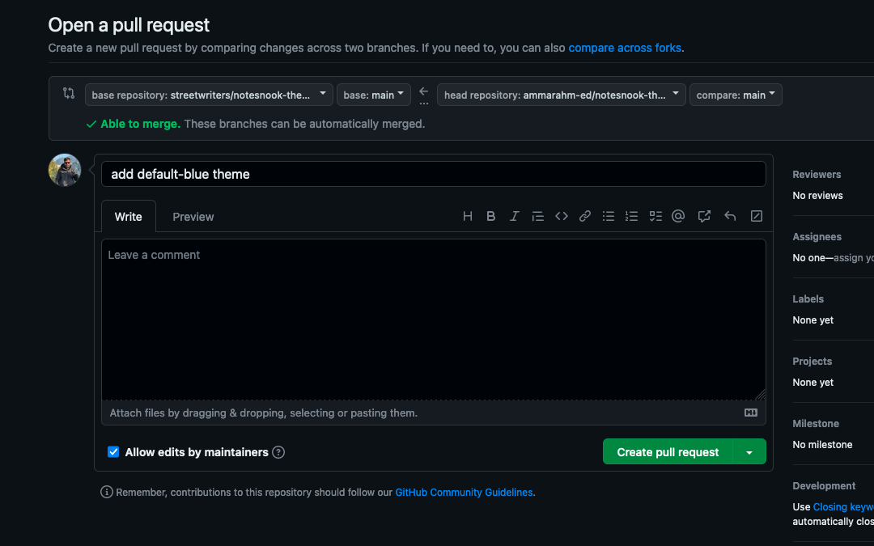Insert a quote block

click(x=537, y=216)
